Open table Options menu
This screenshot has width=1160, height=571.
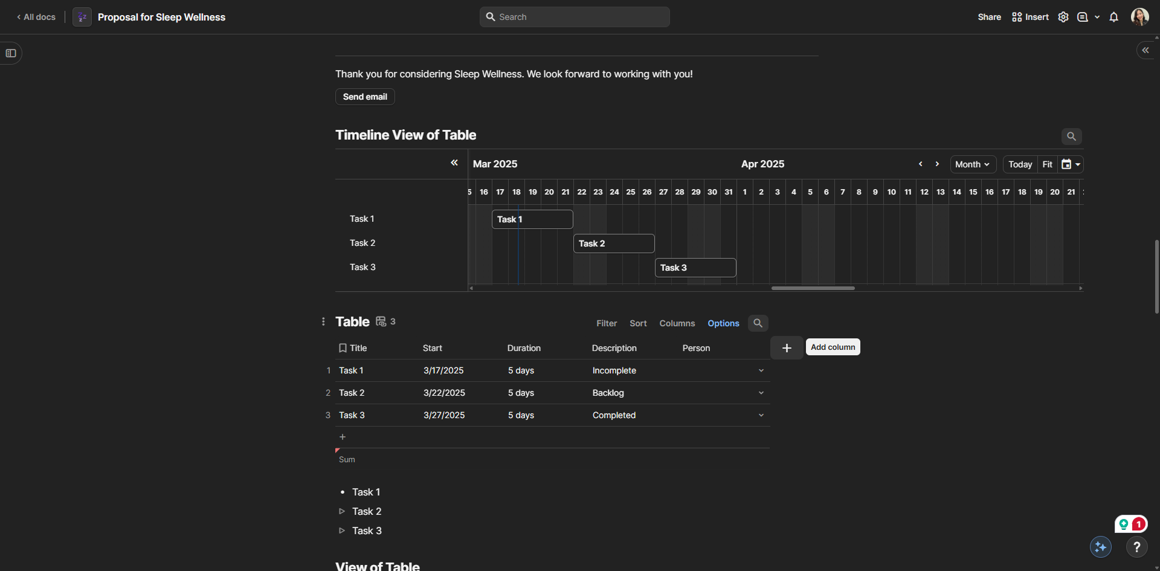coord(723,323)
